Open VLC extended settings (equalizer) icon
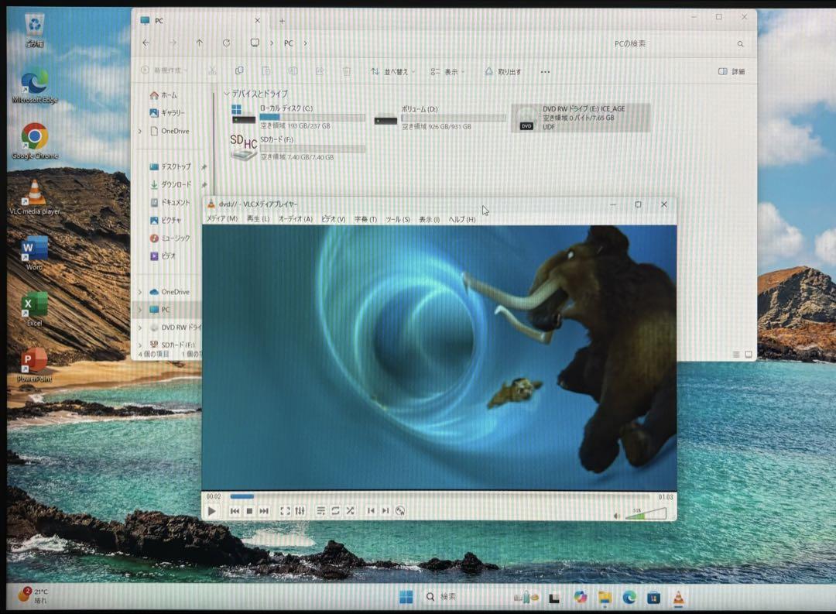This screenshot has width=836, height=614. (300, 511)
